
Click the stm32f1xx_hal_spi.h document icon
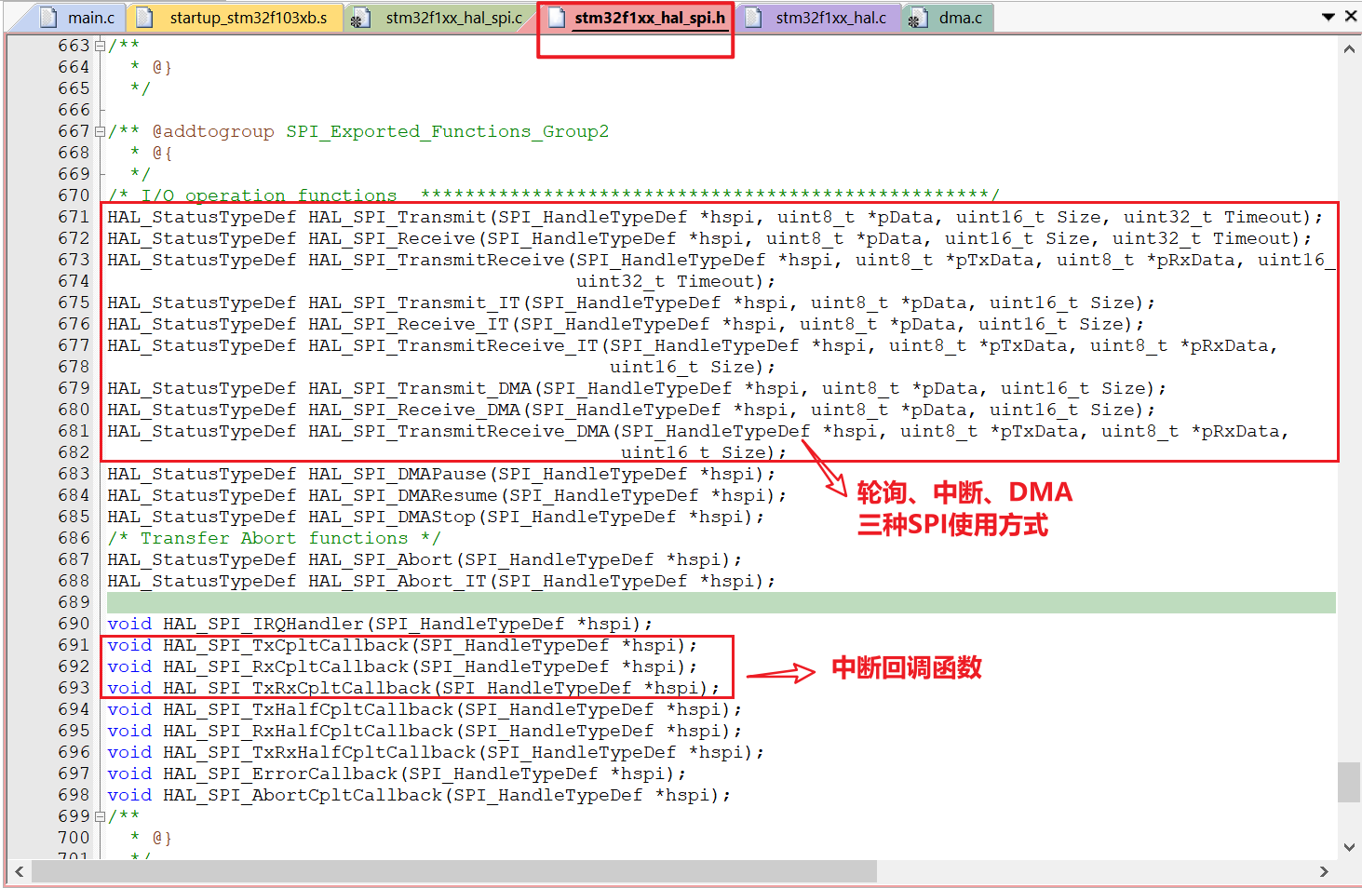click(557, 18)
